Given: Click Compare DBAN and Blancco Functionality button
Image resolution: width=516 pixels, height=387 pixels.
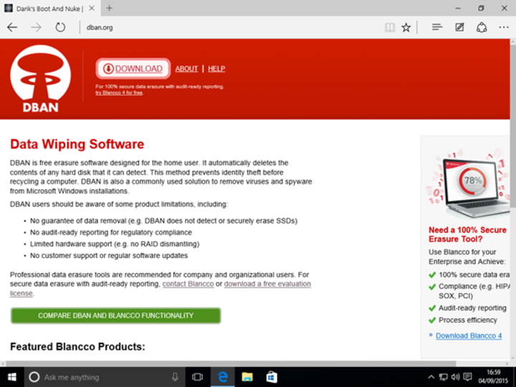Looking at the screenshot, I should click(115, 315).
